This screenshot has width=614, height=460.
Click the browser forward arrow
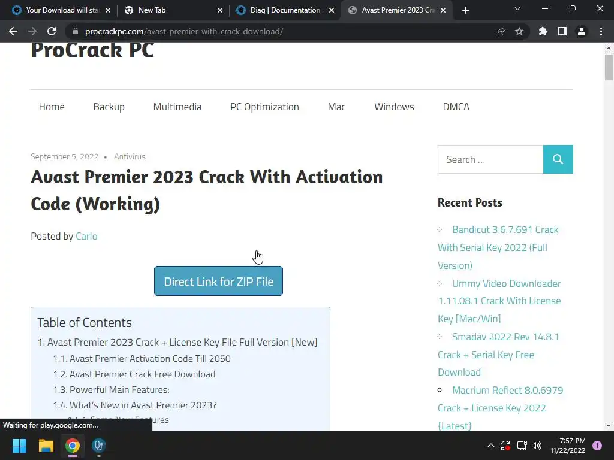click(x=32, y=31)
